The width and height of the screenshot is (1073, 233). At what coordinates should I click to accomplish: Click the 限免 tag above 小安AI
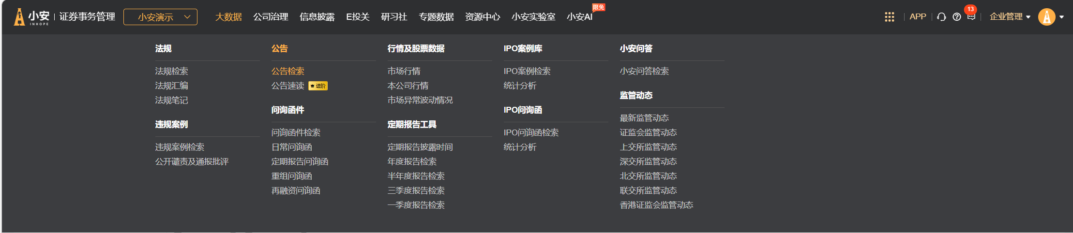coord(598,7)
